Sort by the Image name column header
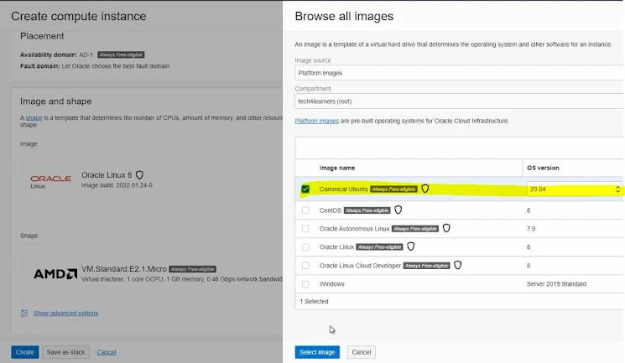The width and height of the screenshot is (625, 363). pos(336,168)
